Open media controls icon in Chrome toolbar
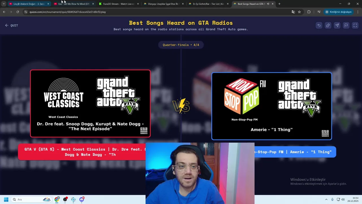 click(319, 12)
